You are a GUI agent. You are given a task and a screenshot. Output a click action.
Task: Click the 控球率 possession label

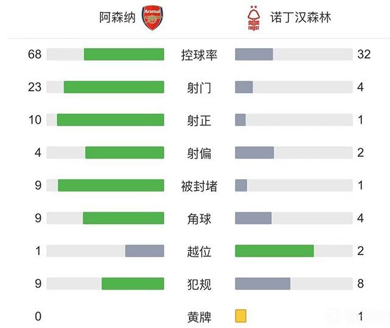199,55
